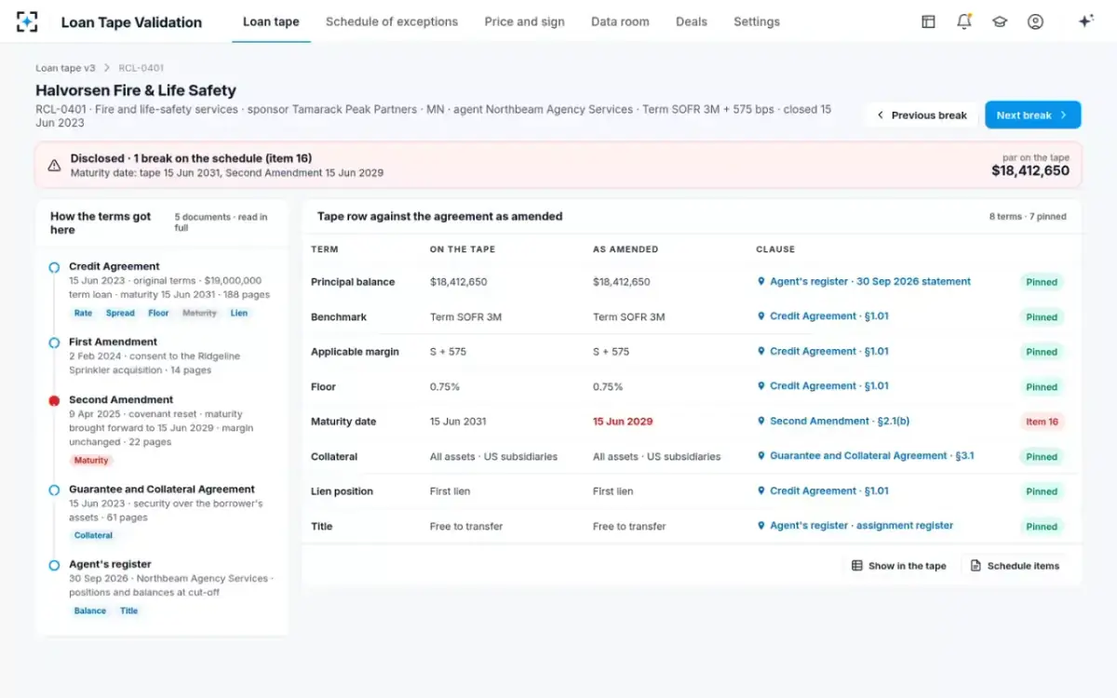The width and height of the screenshot is (1117, 698).
Task: Select the First Amendment timeline marker
Action: (55, 342)
